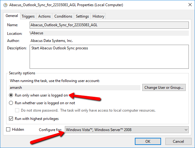Switch to the Actions tab
Screen dimensions: 195x148
pyautogui.click(x=44, y=16)
